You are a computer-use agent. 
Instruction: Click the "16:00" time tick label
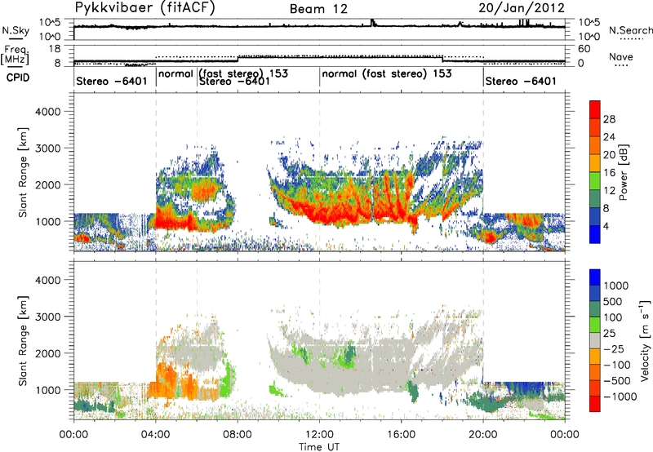coord(401,435)
